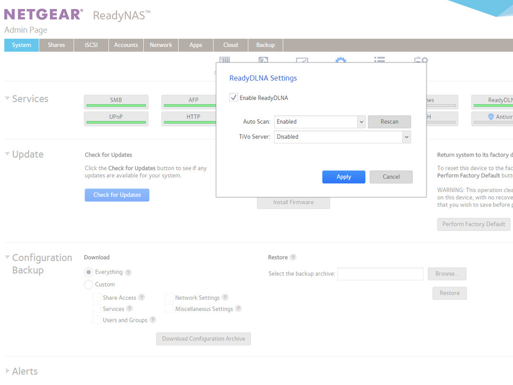Screen dimensions: 513x385
Task: Collapse the Update section
Action: [x=7, y=154]
